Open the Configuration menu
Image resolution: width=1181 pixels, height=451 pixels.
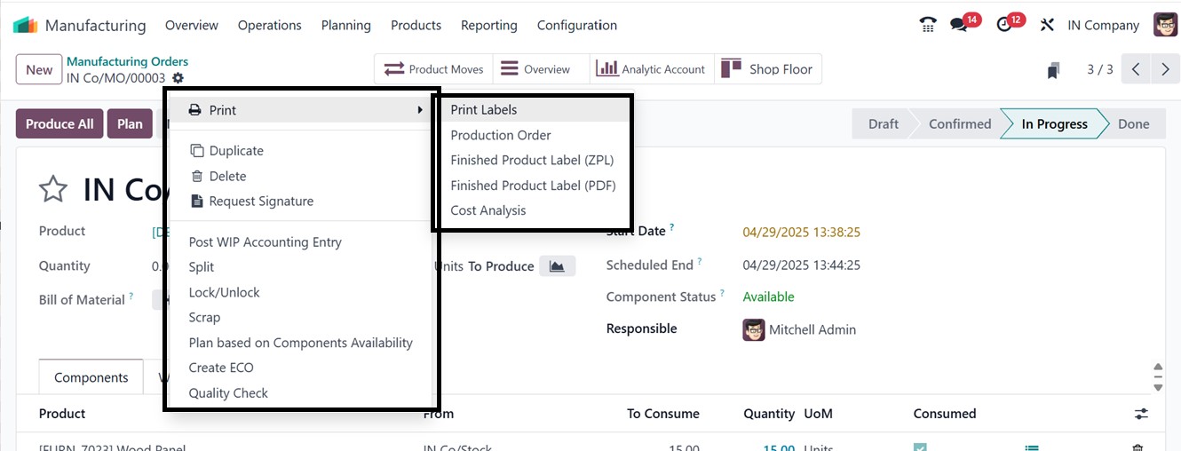[x=576, y=25]
